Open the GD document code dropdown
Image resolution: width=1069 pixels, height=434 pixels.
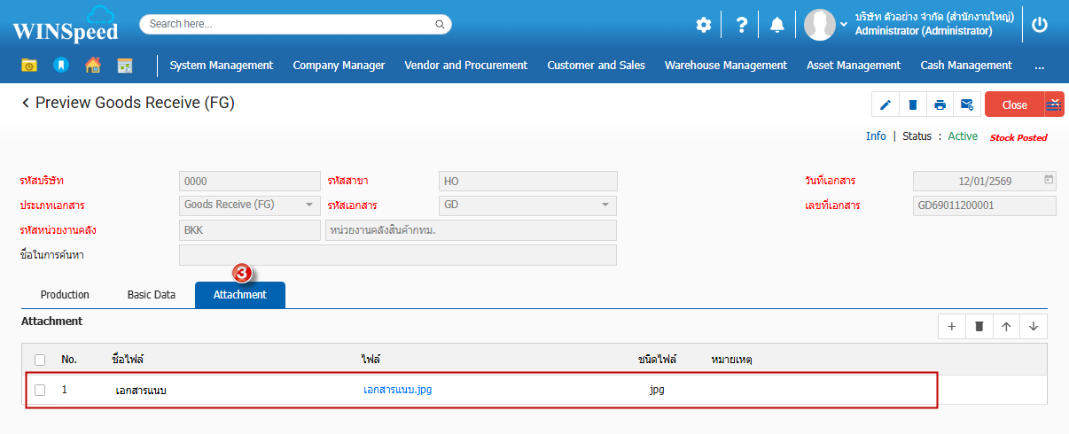[x=605, y=205]
